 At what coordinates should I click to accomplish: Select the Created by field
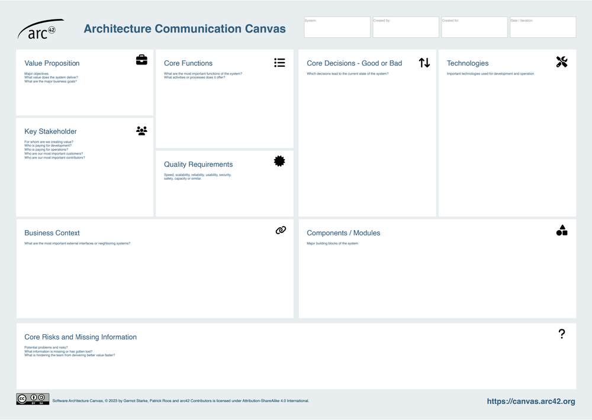(x=406, y=27)
